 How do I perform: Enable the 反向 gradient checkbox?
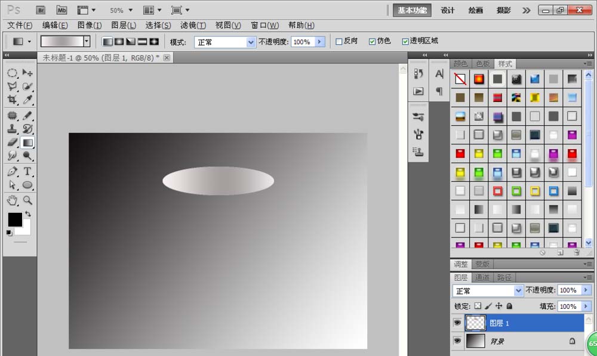pos(339,41)
